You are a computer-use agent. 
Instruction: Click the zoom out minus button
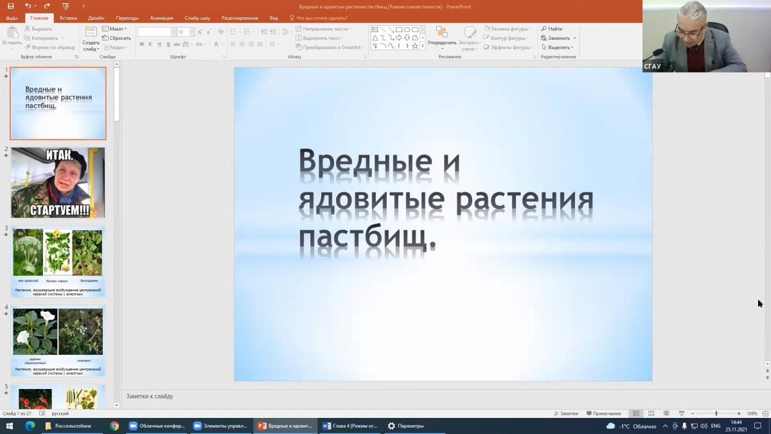coord(693,413)
